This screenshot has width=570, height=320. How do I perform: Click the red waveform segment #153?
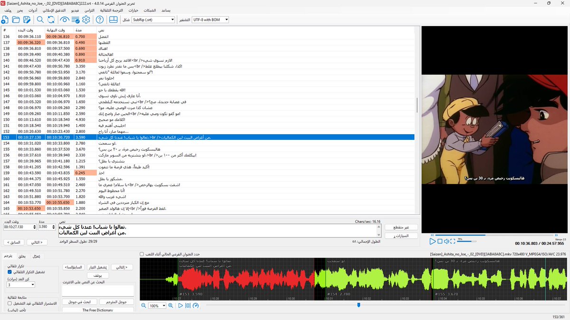point(246,279)
